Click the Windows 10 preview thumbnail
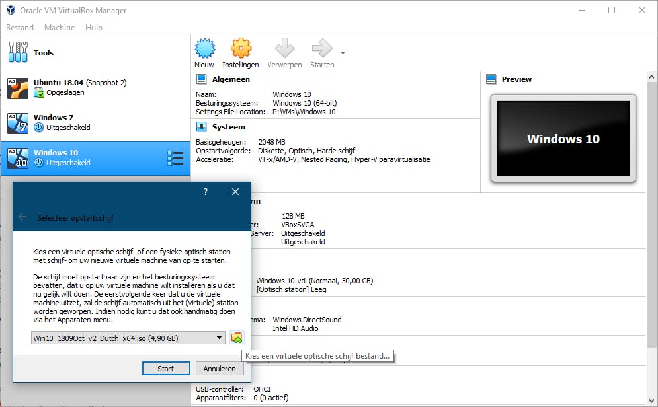The height and width of the screenshot is (407, 658). [x=563, y=138]
